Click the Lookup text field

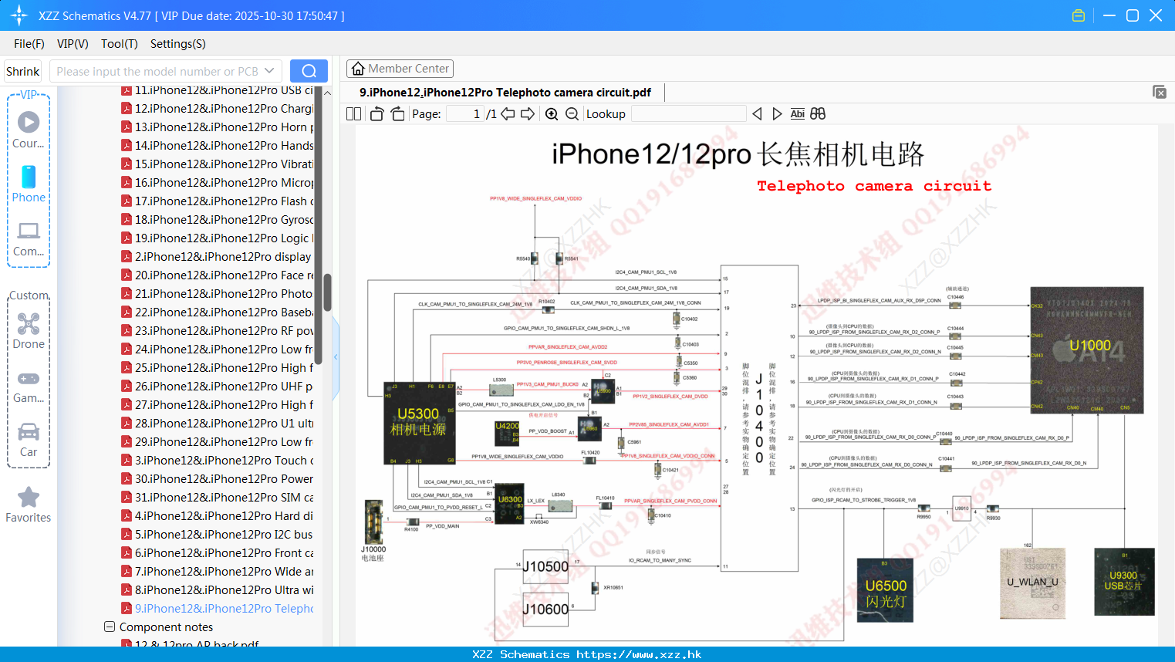click(x=689, y=114)
